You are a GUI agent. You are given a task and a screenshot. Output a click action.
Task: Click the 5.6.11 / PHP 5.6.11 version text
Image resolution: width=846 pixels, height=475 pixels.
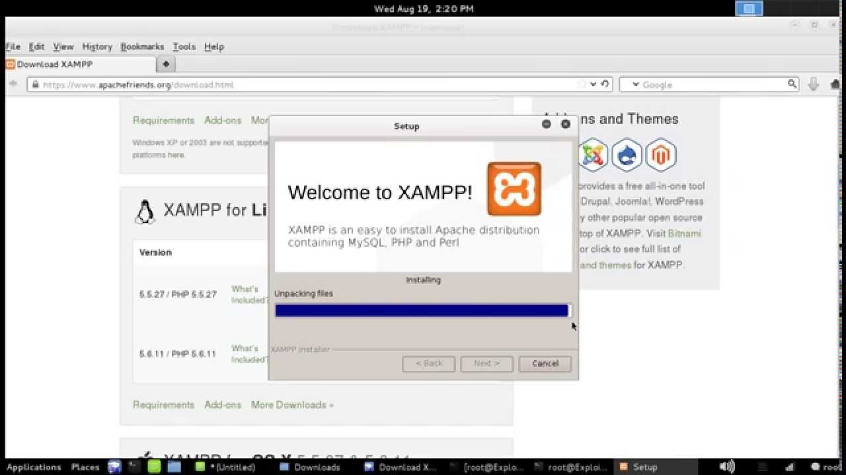178,354
